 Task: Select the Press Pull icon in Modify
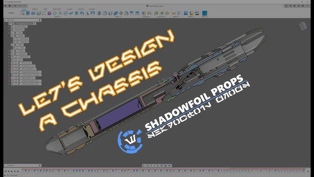[x=99, y=13]
